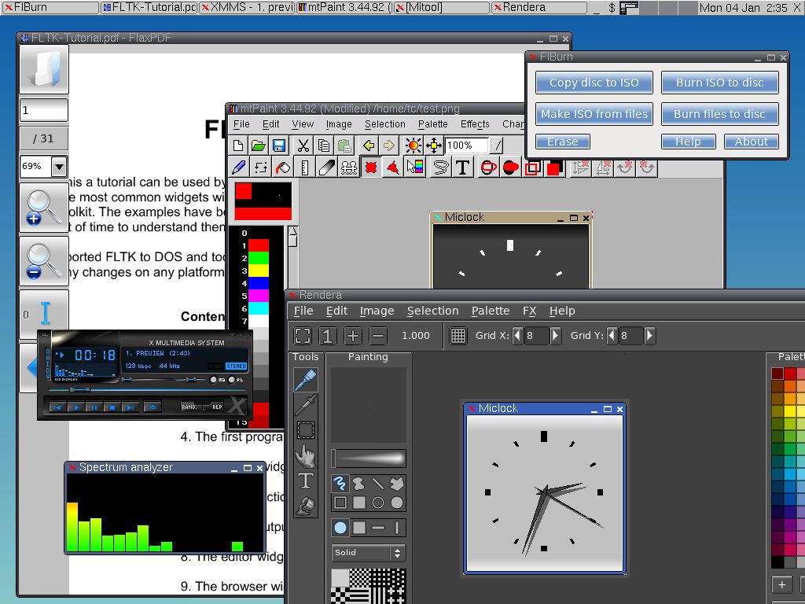Select the text tool in mtPaint's toolbar
Image resolution: width=805 pixels, height=604 pixels.
point(463,168)
